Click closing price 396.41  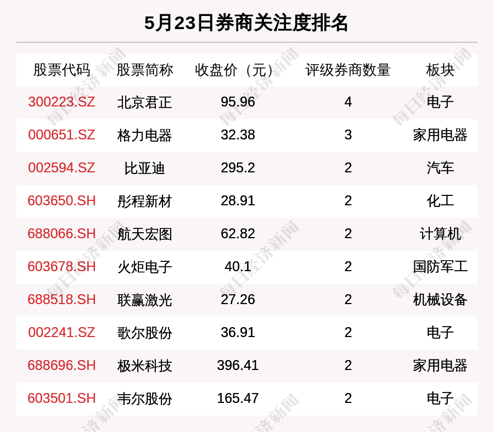click(238, 366)
